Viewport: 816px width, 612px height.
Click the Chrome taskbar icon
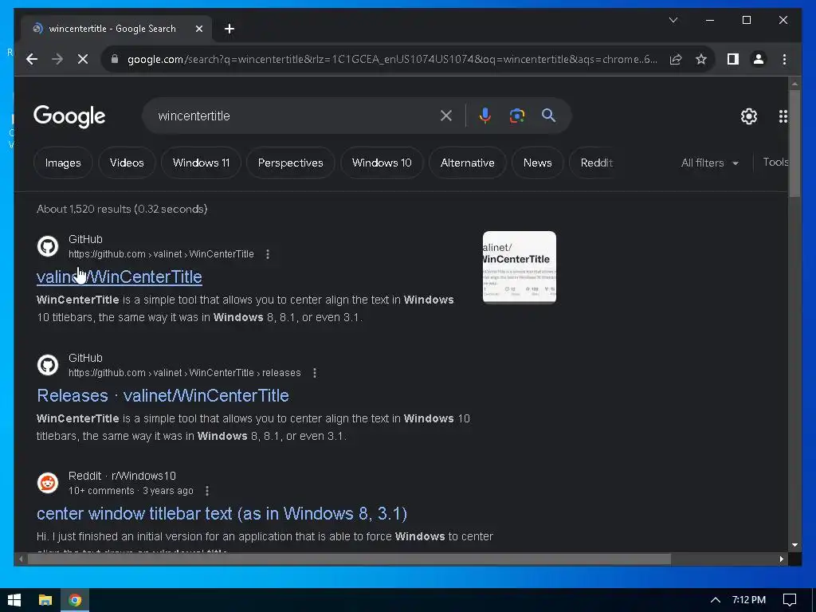pos(75,600)
